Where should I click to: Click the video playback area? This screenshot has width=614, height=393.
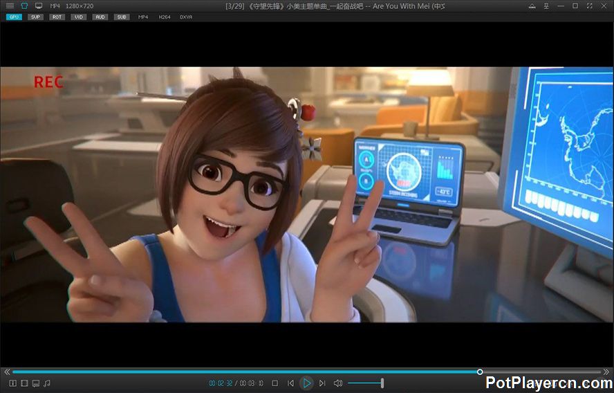point(307,194)
